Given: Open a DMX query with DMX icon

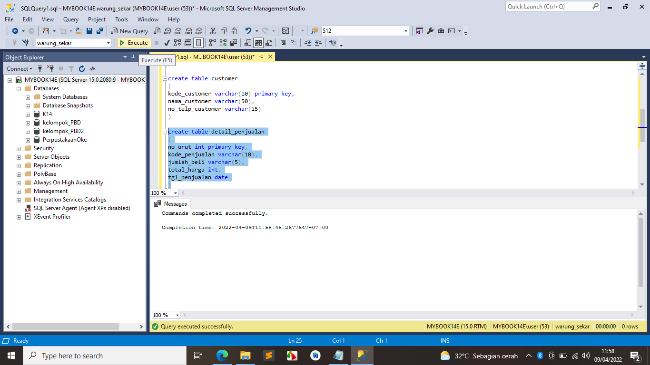Looking at the screenshot, I should (x=177, y=31).
